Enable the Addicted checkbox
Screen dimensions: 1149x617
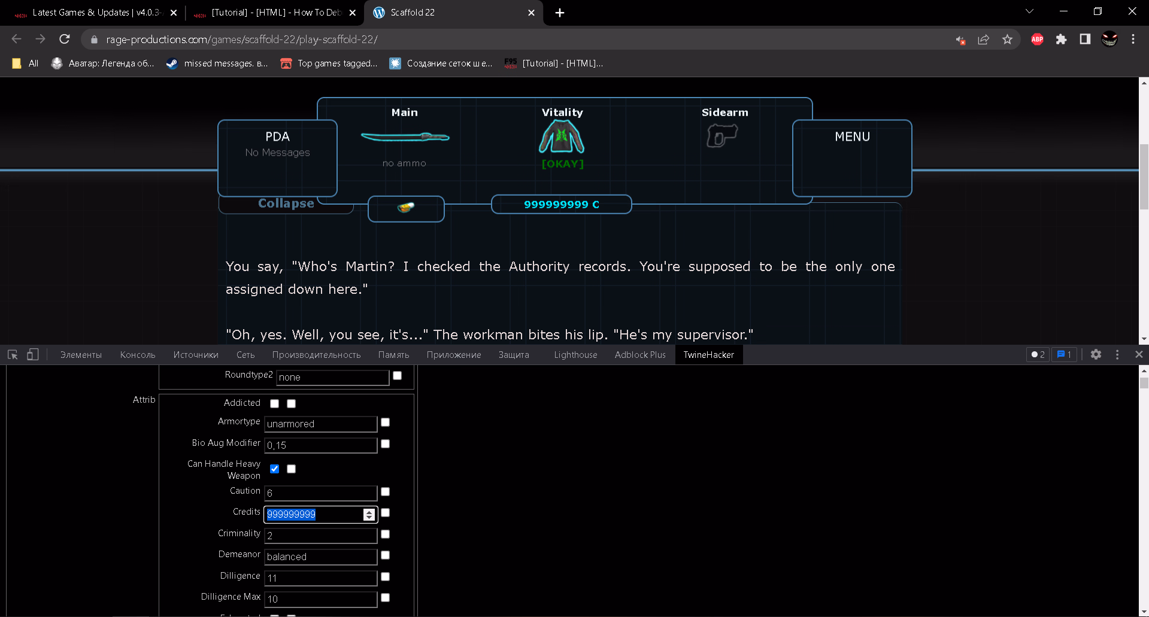click(274, 403)
